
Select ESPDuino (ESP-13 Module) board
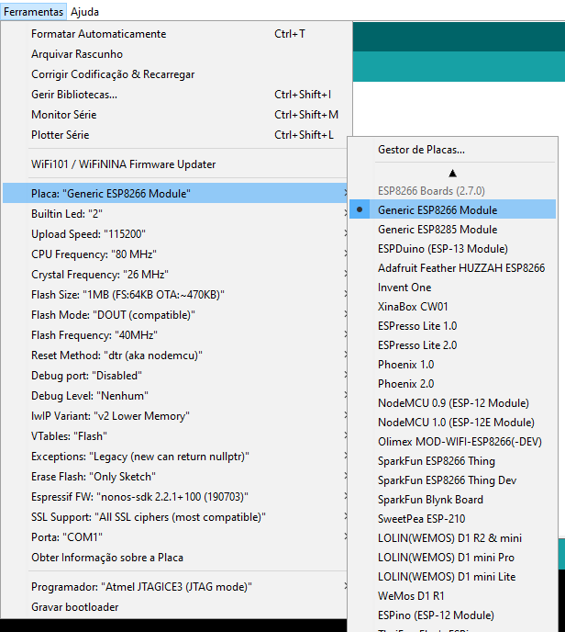453,249
